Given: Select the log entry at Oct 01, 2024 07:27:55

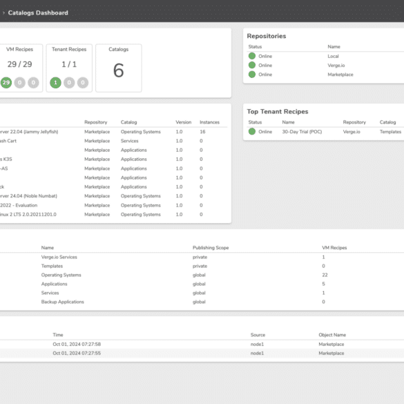Looking at the screenshot, I should point(202,354).
